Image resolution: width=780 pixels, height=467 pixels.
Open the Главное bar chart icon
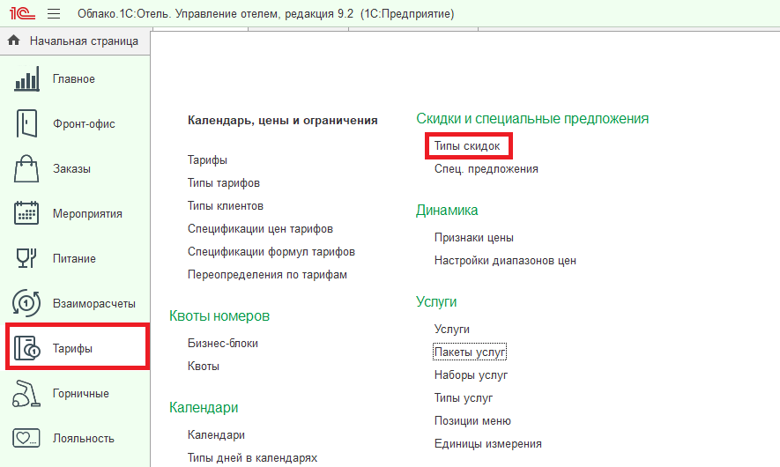click(x=26, y=79)
